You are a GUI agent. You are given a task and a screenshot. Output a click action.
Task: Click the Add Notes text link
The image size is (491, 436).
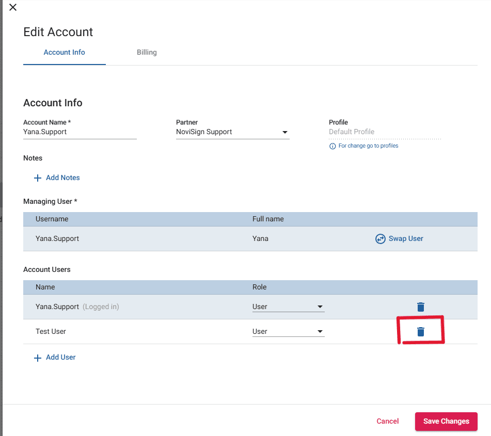click(x=62, y=178)
